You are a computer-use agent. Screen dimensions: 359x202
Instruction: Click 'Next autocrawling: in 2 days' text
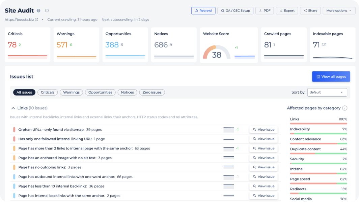click(x=125, y=20)
